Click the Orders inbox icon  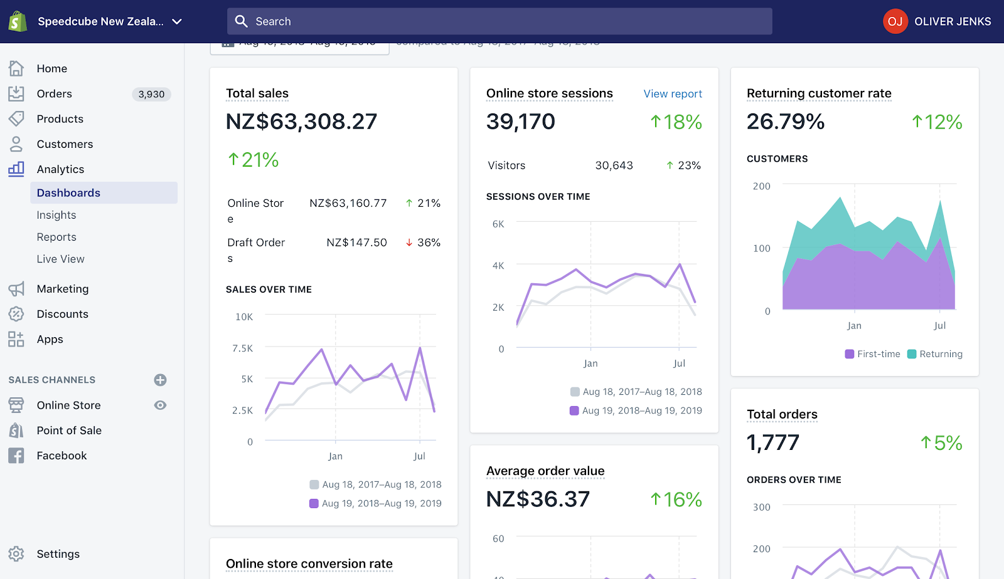[x=16, y=93]
